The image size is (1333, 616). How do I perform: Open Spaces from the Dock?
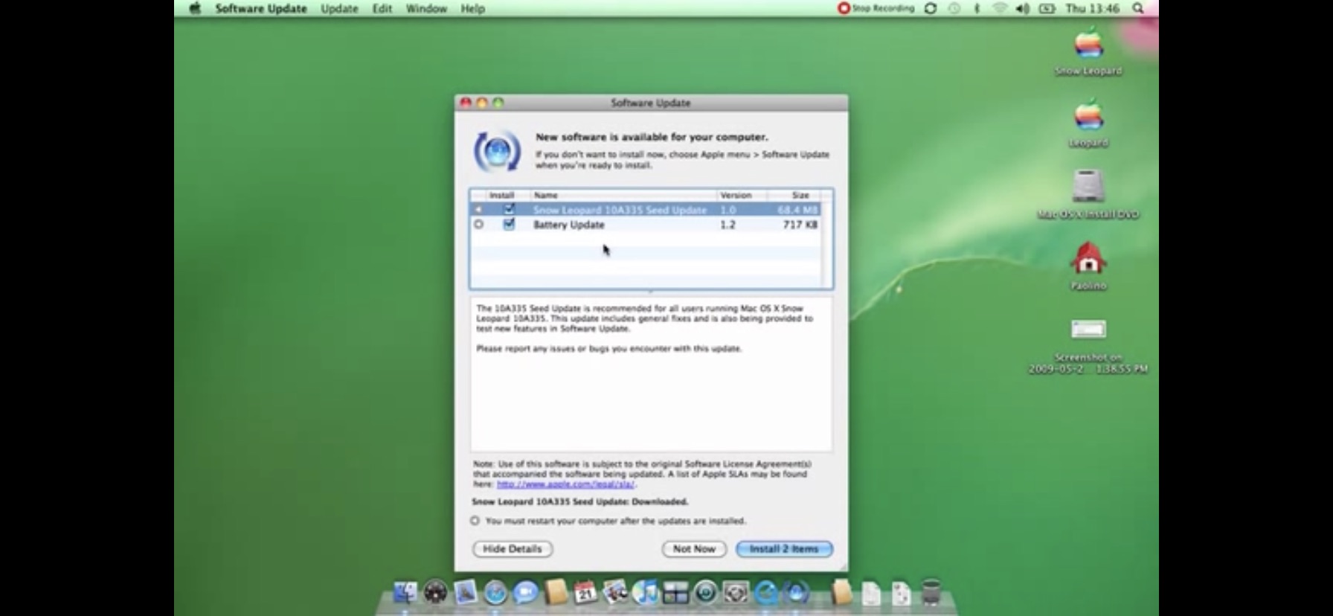[675, 593]
